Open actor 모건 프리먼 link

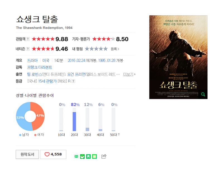[x=76, y=74]
